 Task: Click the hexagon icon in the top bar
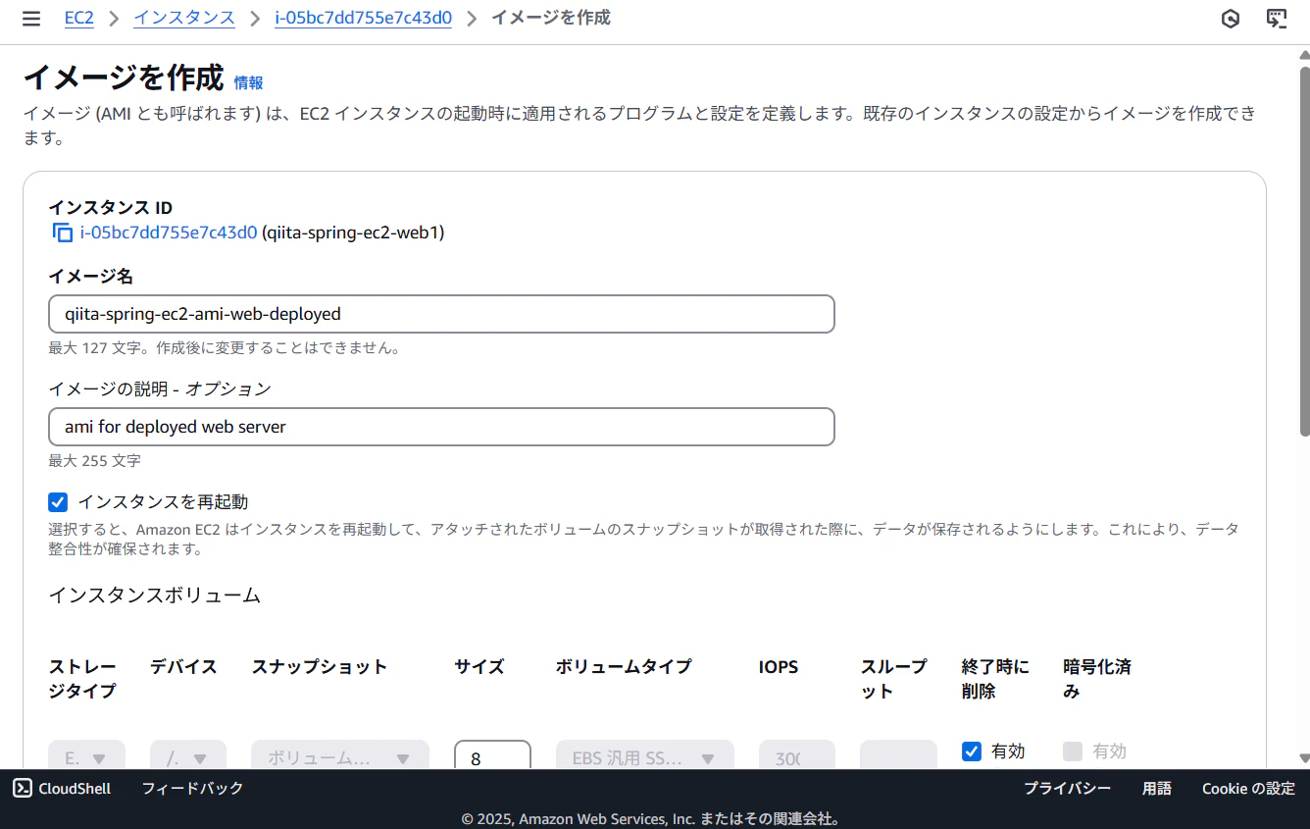pos(1231,19)
